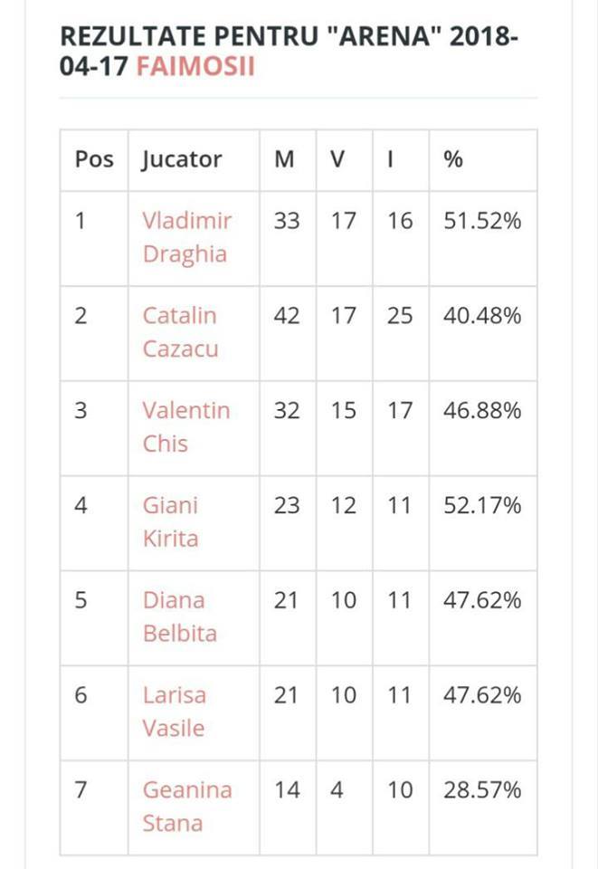The height and width of the screenshot is (869, 598).
Task: Select the 28.57% cell for Geanina Stana
Action: click(x=482, y=789)
